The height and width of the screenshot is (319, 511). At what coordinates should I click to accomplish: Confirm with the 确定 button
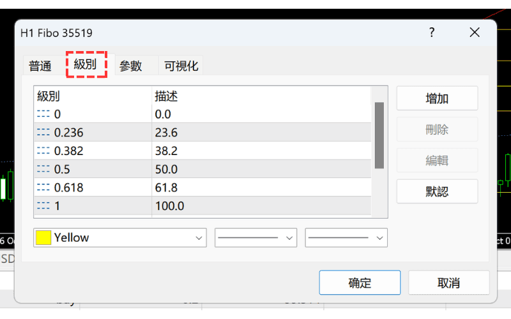click(x=360, y=283)
